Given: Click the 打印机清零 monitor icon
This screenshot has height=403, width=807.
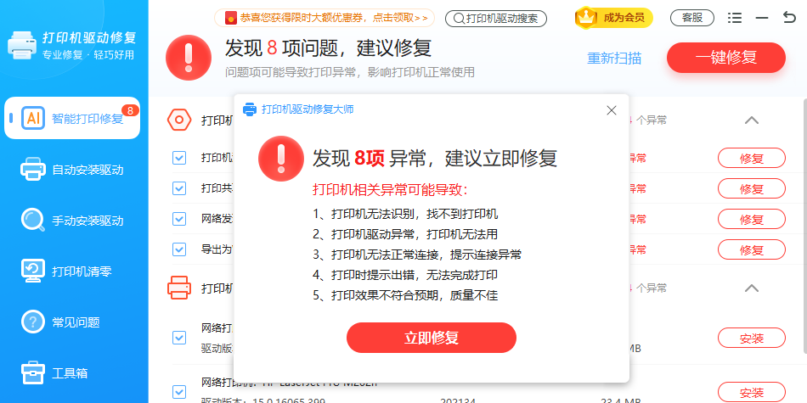Looking at the screenshot, I should click(33, 271).
